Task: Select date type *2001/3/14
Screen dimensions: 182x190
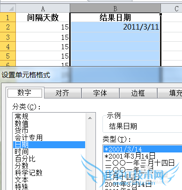Action: point(143,149)
